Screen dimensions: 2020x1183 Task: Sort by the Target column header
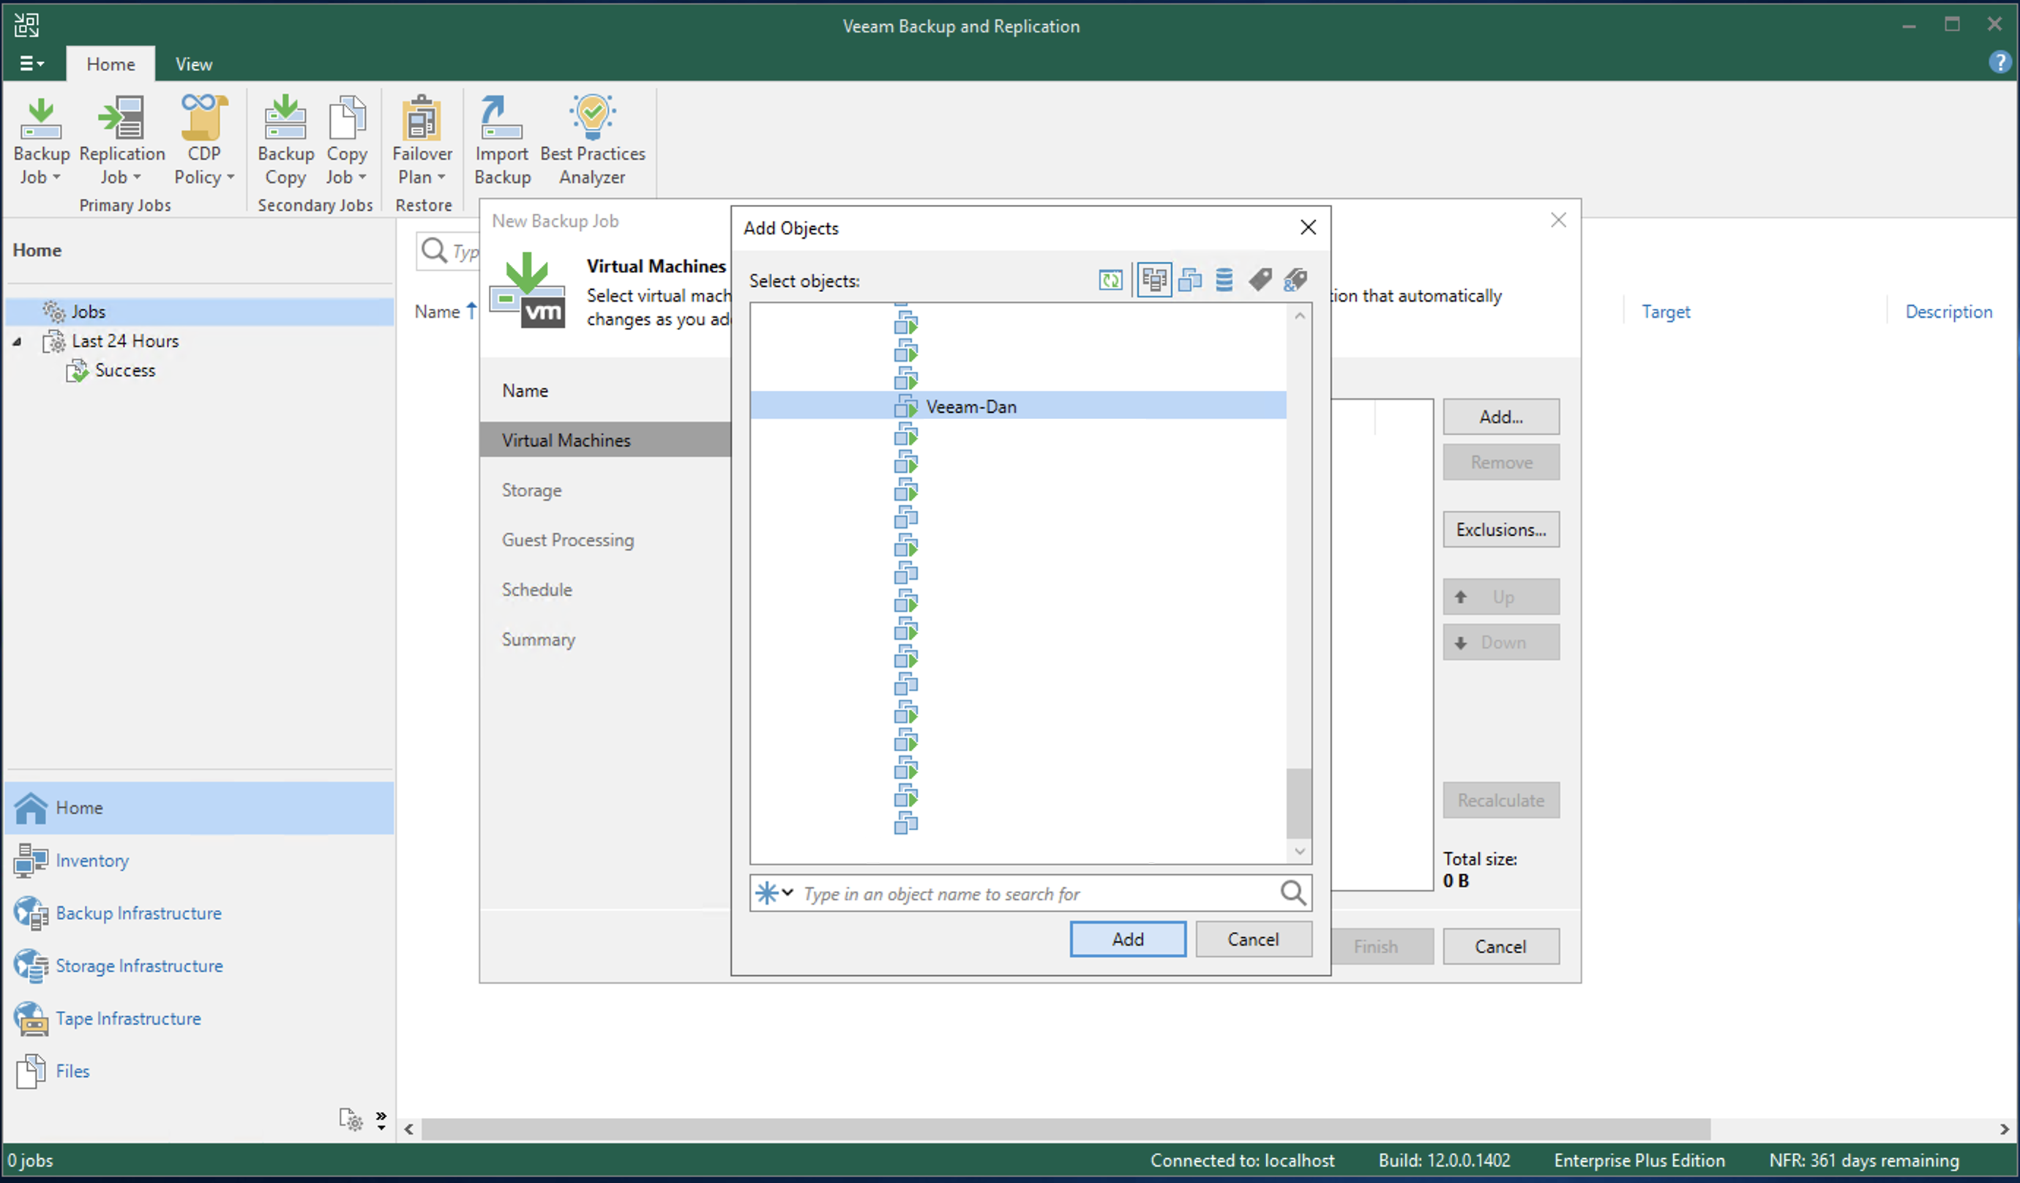tap(1666, 312)
